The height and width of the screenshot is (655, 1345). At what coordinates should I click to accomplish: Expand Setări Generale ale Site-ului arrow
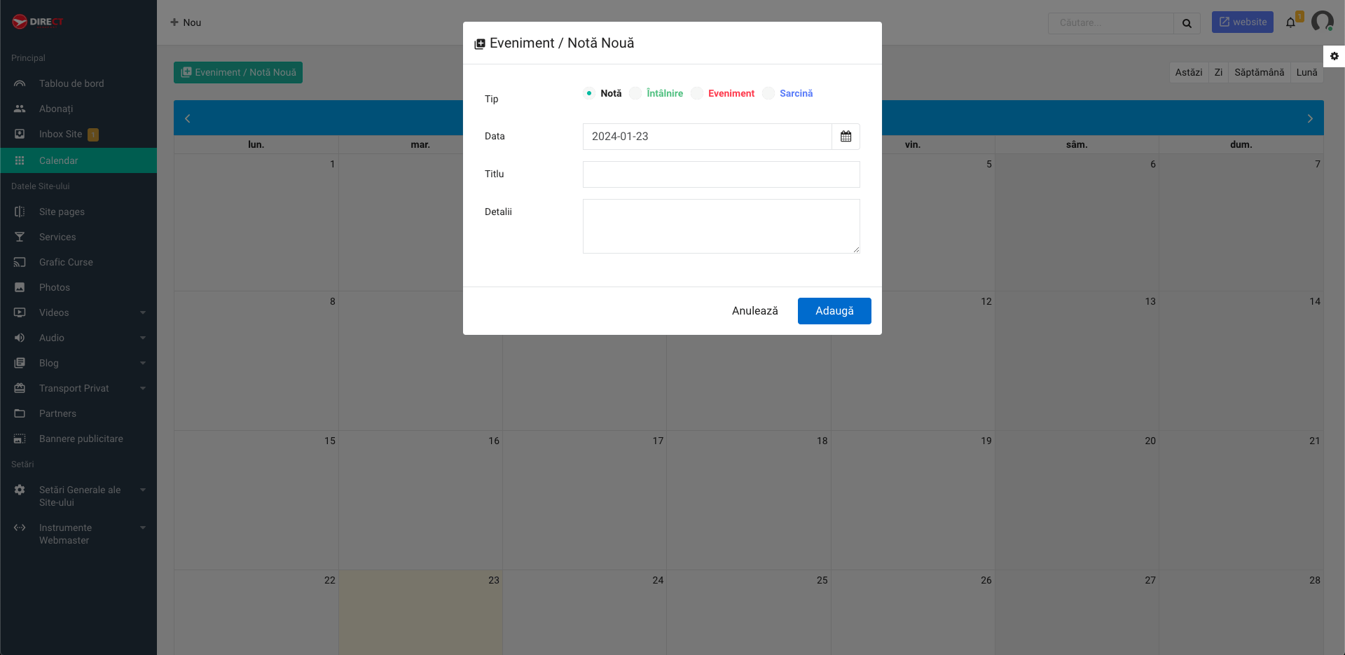[143, 490]
